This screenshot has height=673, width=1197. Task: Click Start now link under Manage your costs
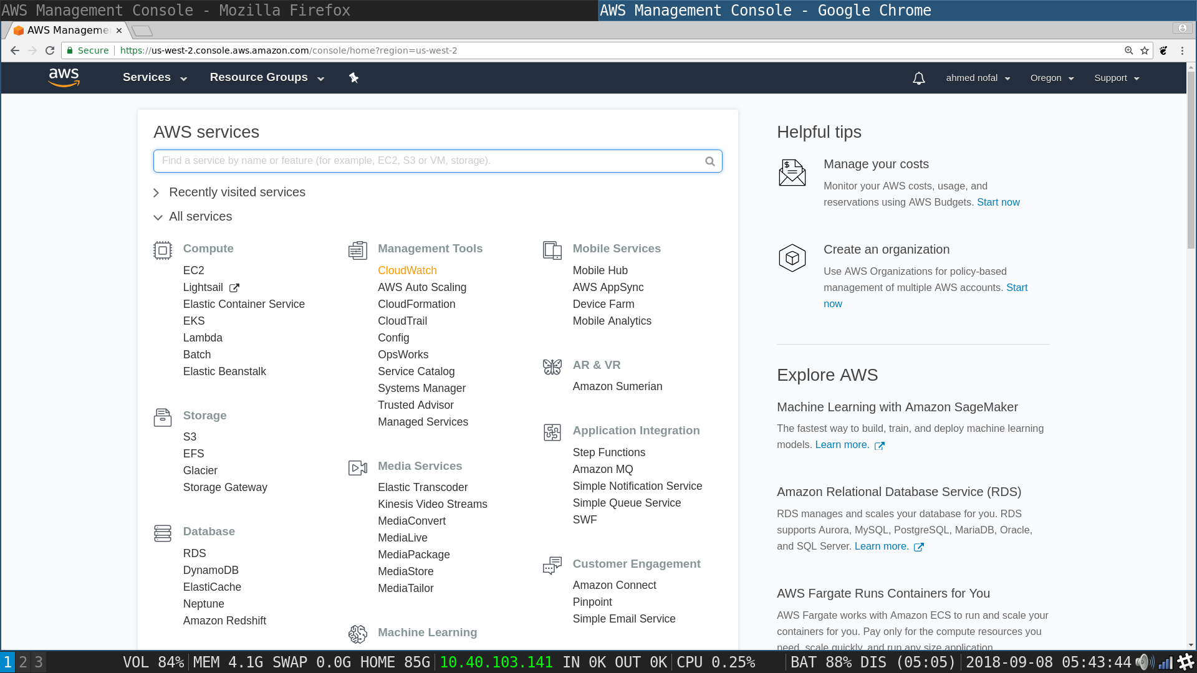pyautogui.click(x=998, y=203)
